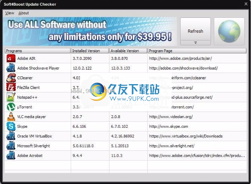Select the µTorrent program name
Image resolution: width=252 pixels, height=184 pixels.
(25, 107)
